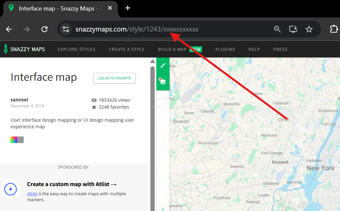The image size is (340, 211).
Task: Click the 3248 favorites text
Action: click(x=114, y=107)
